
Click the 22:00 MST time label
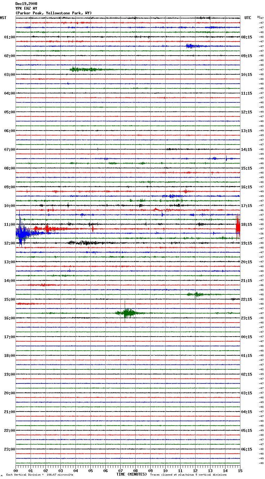10,431
